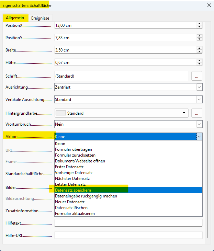The height and width of the screenshot is (251, 214).
Task: Open custom color dialog via Hintergrundfarbe ellipsis button
Action: pyautogui.click(x=196, y=113)
